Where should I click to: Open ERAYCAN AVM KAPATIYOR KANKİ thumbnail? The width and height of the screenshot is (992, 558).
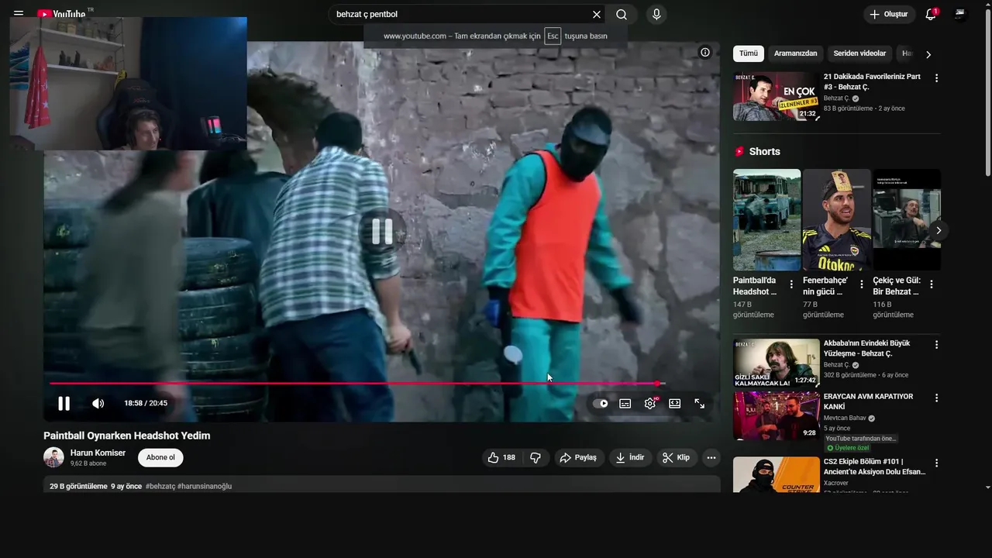(x=776, y=415)
